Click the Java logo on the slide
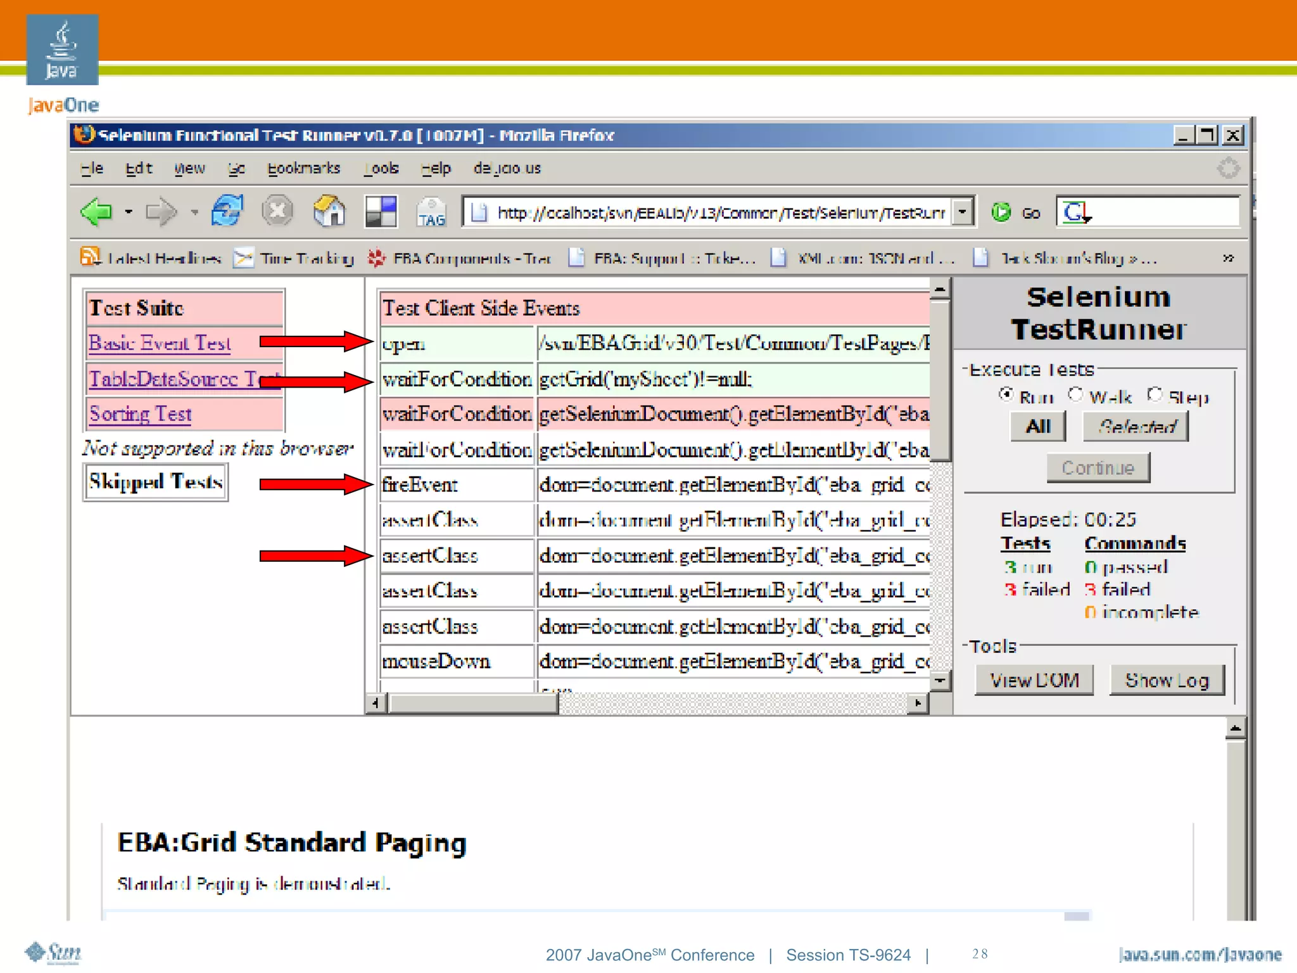The width and height of the screenshot is (1297, 973). coord(62,49)
